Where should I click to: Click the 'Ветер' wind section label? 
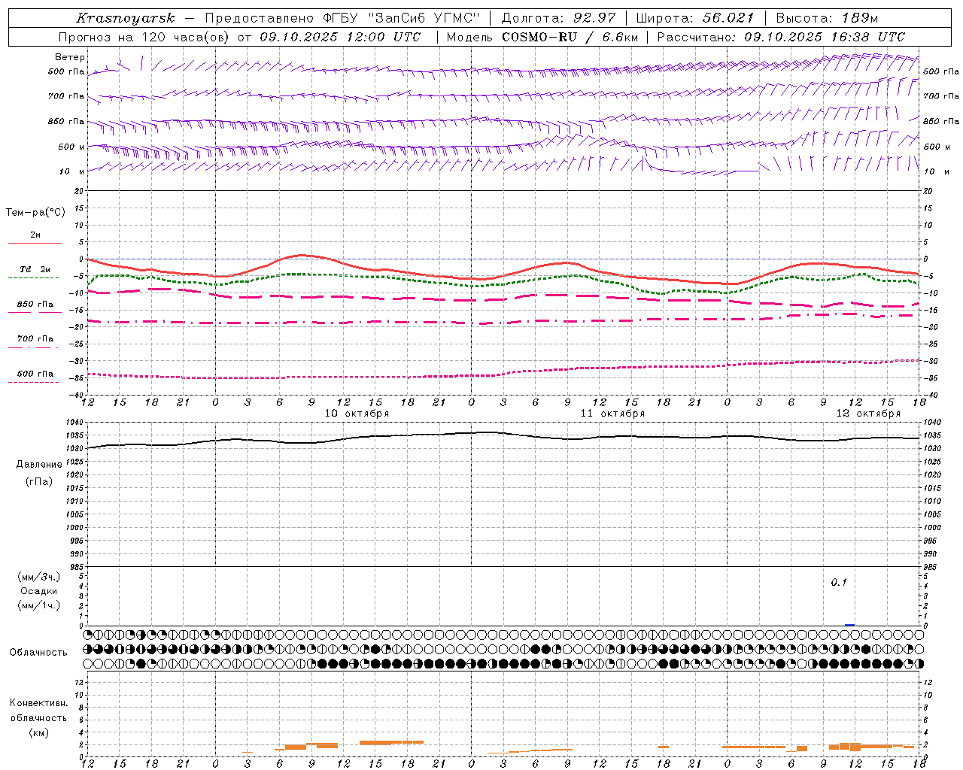(x=70, y=57)
